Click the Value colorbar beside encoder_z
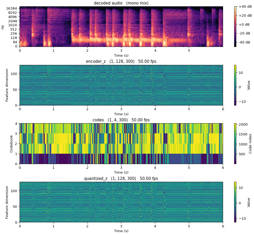This screenshot has width=254, height=234. pos(235,85)
